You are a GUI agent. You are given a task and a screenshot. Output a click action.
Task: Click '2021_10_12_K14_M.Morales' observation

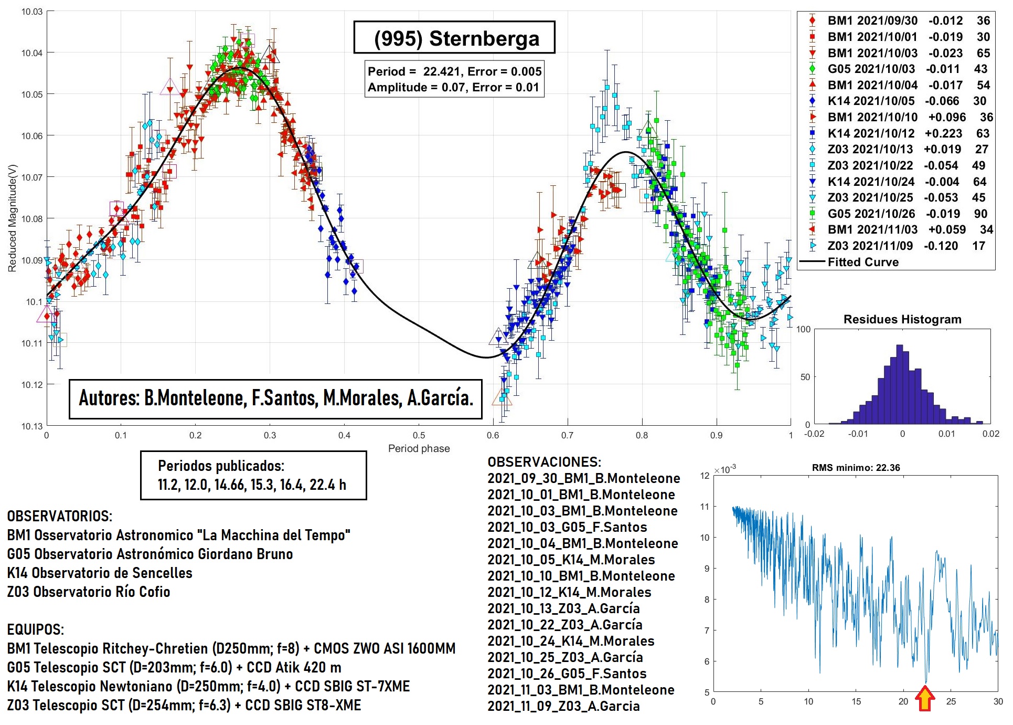click(x=569, y=592)
